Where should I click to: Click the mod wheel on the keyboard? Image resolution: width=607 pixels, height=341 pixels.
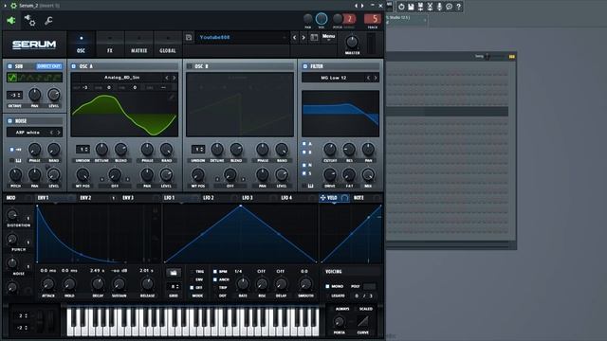click(x=50, y=321)
